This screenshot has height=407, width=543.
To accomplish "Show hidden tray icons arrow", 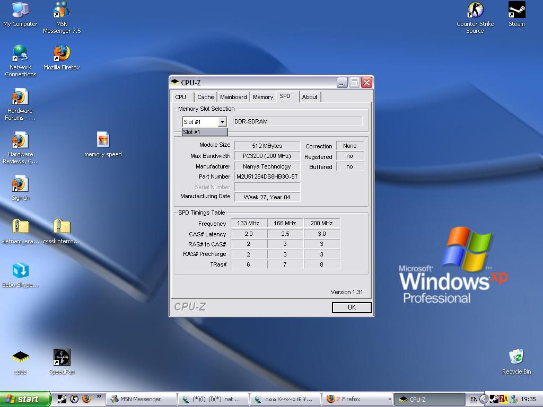I will [x=484, y=399].
